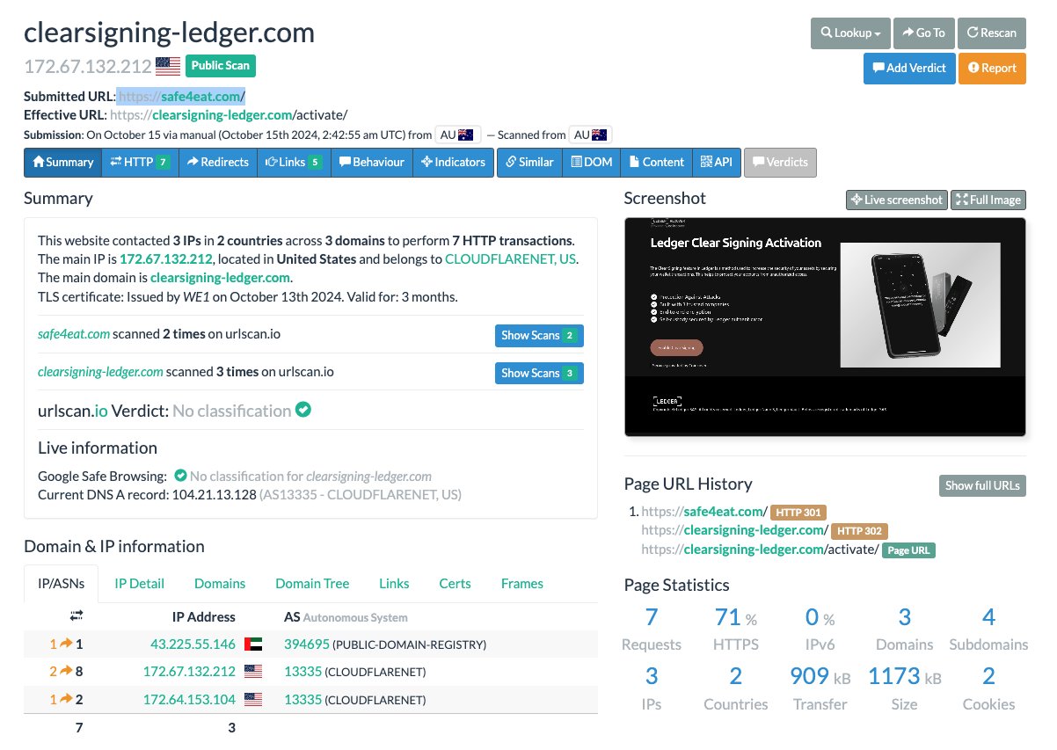Open the effective URL clearsigning-ledger.com/activate/ link

coord(229,115)
